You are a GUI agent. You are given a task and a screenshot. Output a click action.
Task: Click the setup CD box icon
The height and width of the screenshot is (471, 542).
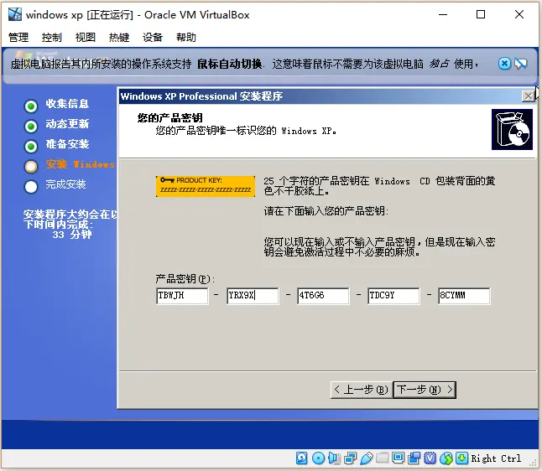click(x=512, y=130)
